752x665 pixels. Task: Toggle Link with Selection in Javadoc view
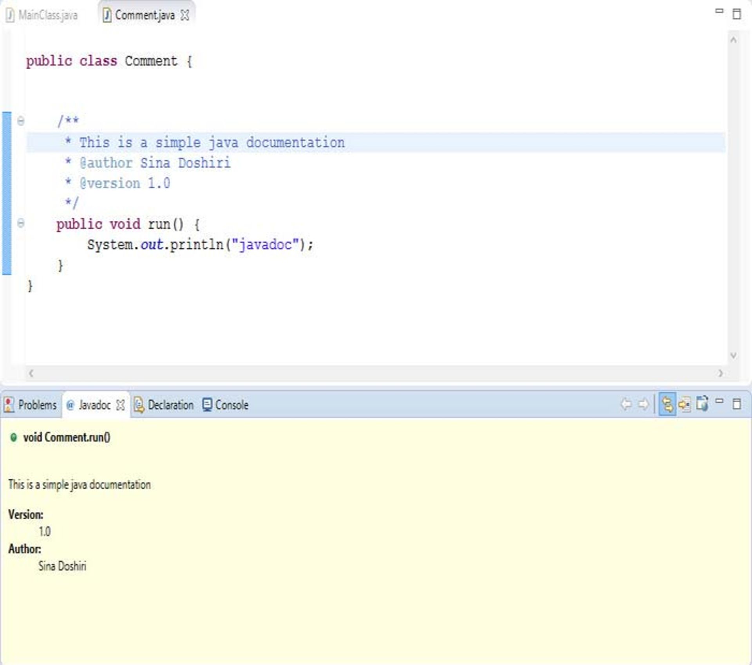[667, 404]
